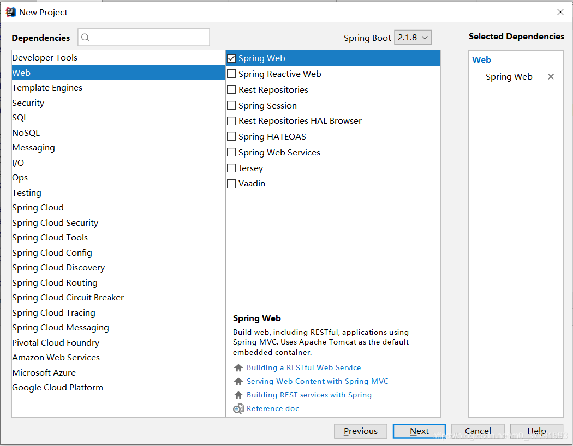Uncheck the Spring Web checkbox
The image size is (573, 446).
231,58
